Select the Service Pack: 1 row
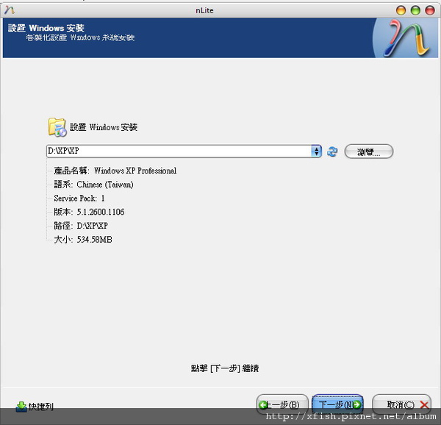 point(79,199)
